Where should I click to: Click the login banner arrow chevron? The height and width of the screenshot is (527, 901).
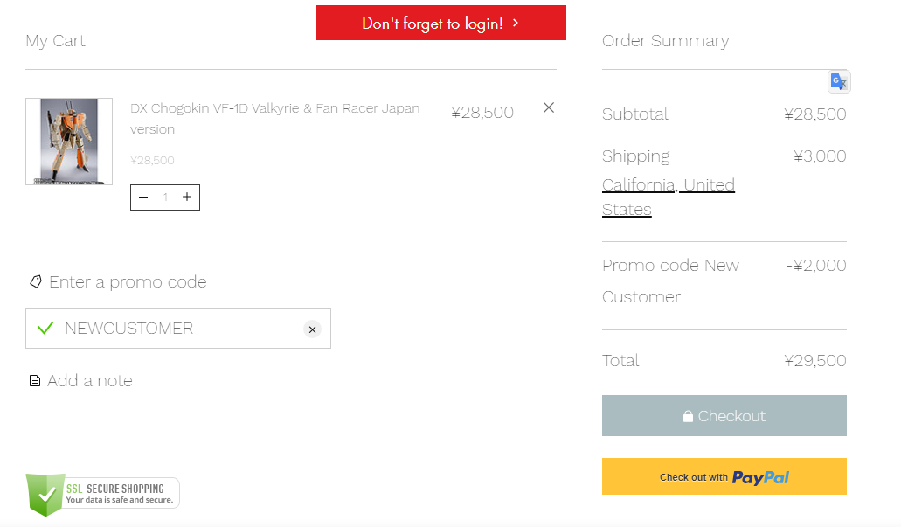click(516, 23)
